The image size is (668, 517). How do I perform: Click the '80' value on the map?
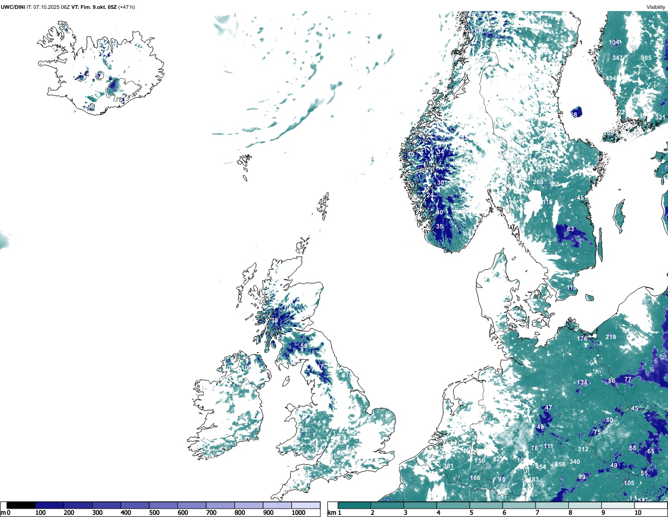(x=610, y=420)
